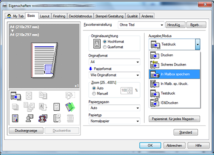
Task: Click the single user with card icon
Action: [x=29, y=118]
